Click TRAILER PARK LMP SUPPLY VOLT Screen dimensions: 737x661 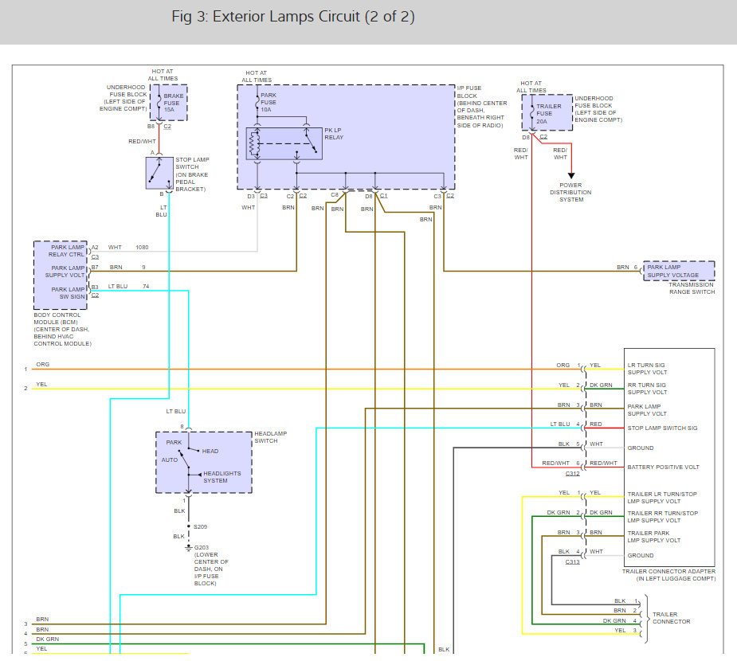(x=654, y=537)
